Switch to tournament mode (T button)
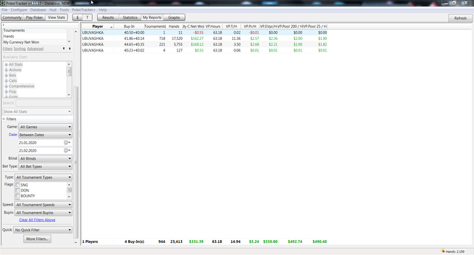The image size is (474, 255). tap(87, 18)
